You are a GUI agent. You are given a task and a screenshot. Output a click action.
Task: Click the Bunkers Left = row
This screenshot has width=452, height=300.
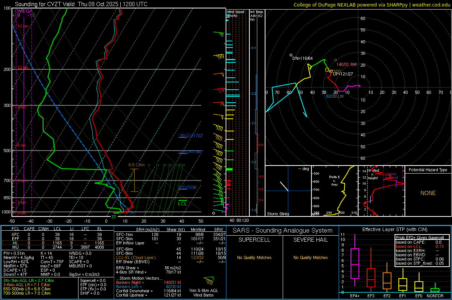[x=149, y=287]
